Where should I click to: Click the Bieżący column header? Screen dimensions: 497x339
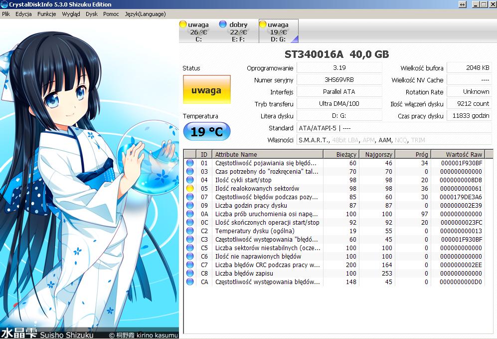341,154
